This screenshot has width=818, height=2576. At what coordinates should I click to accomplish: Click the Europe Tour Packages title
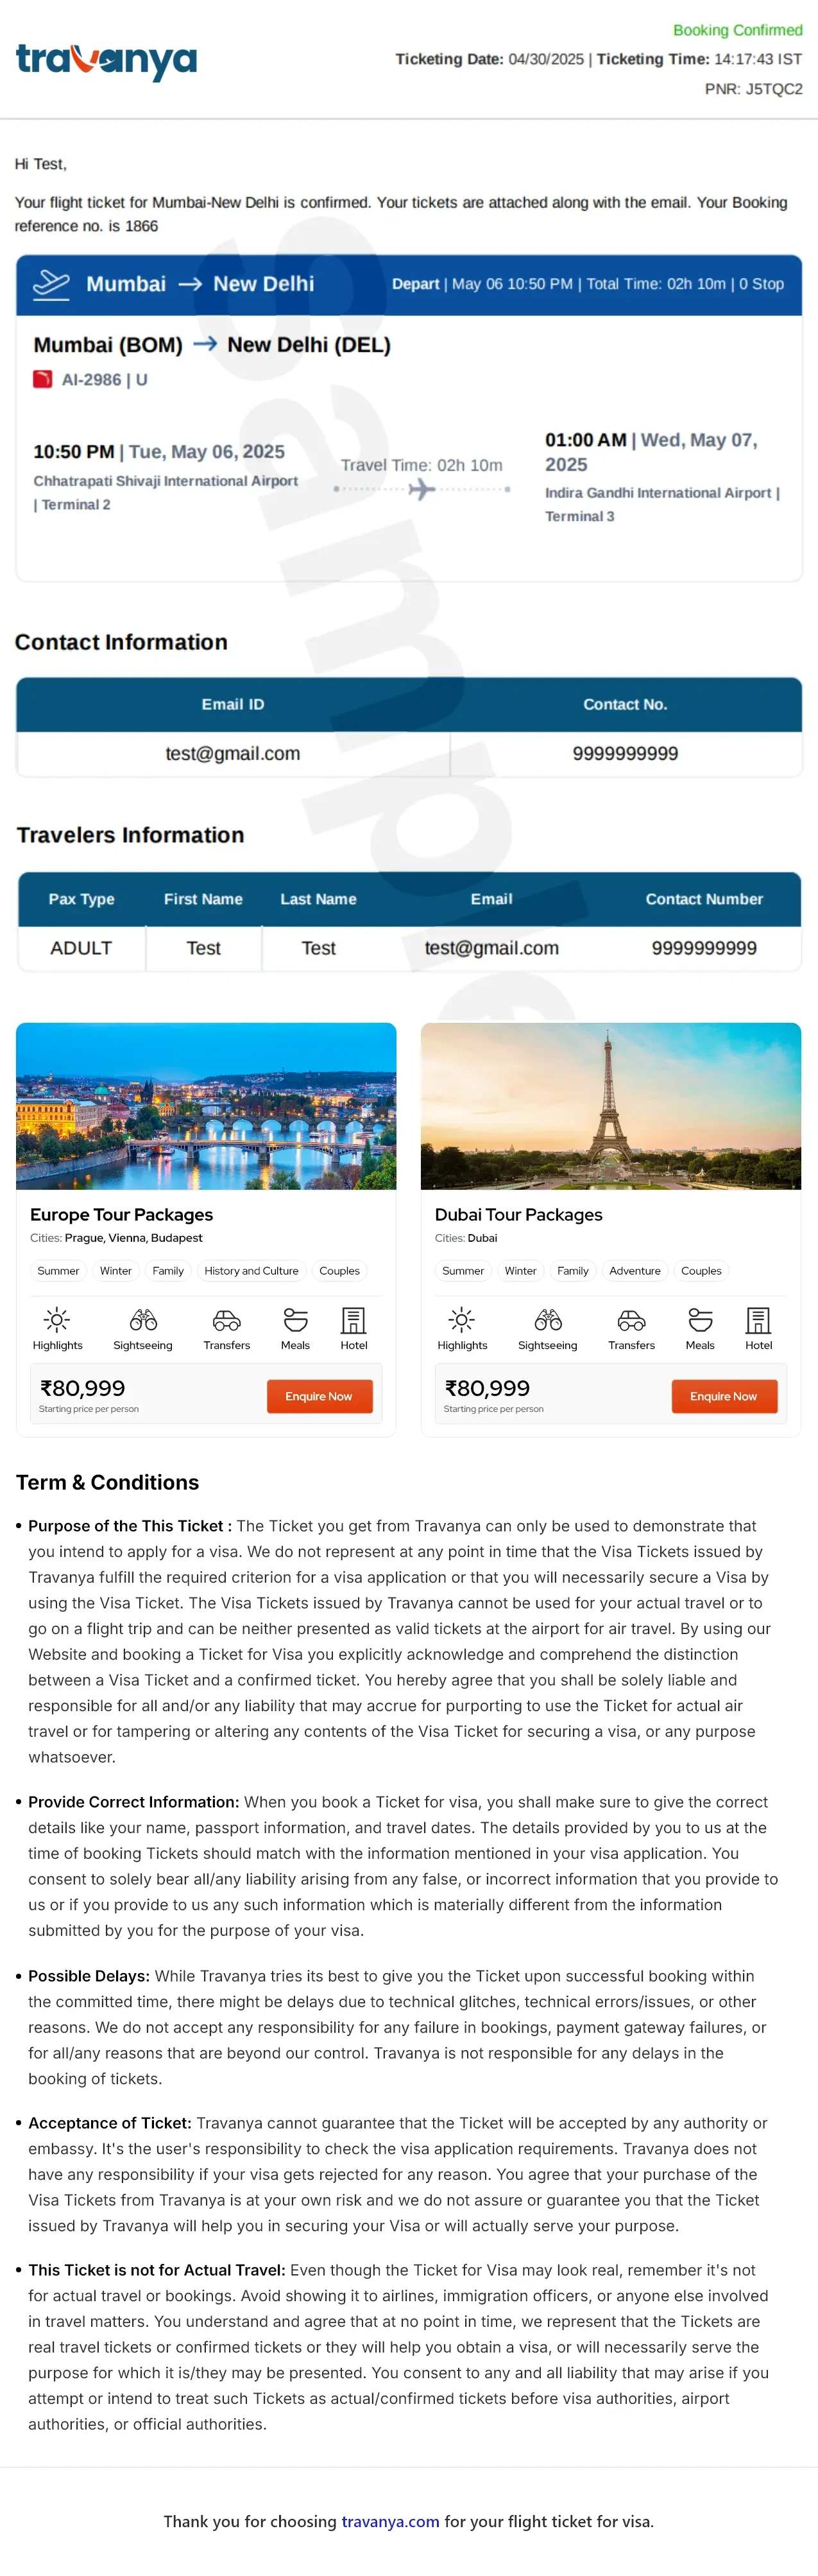(x=122, y=1214)
